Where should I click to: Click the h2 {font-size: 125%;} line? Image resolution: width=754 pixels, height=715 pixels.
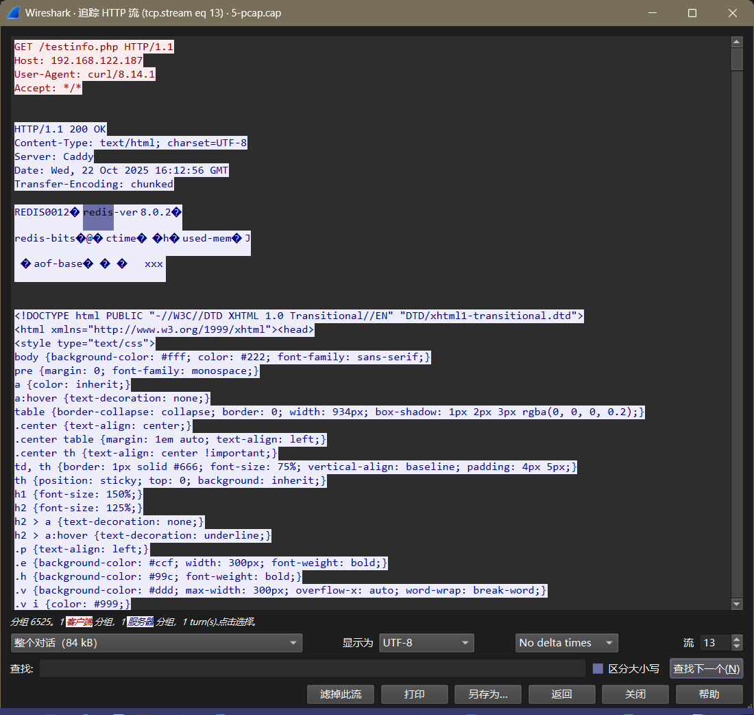pos(78,508)
